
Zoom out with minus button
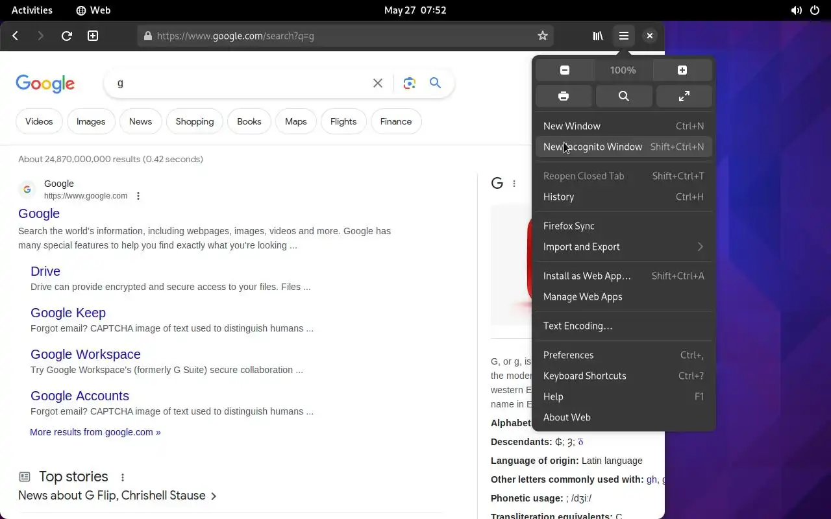(564, 70)
